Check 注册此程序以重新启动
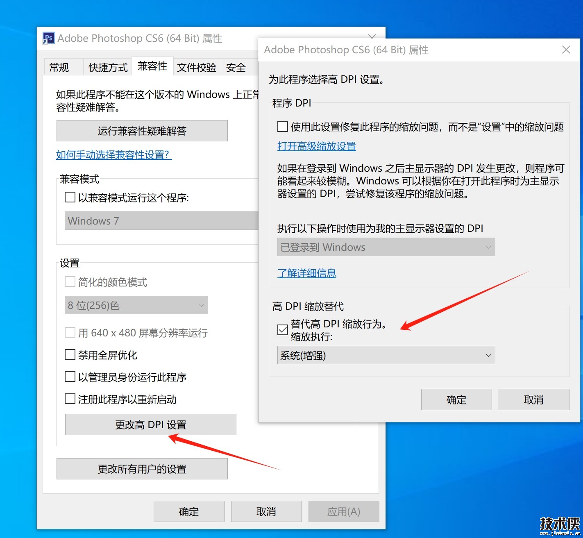Image resolution: width=583 pixels, height=538 pixels. click(x=70, y=399)
